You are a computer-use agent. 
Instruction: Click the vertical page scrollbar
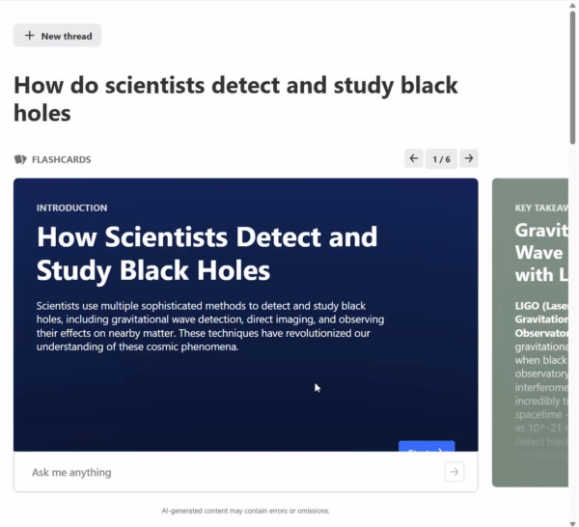tap(572, 77)
